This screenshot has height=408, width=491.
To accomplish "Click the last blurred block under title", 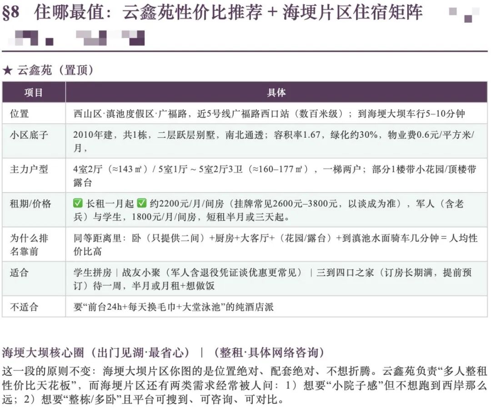I will tap(133, 38).
